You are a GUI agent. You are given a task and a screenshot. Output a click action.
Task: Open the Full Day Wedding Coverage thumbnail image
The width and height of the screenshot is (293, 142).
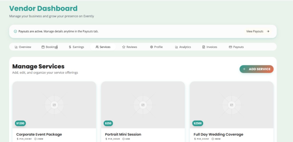coord(231,105)
